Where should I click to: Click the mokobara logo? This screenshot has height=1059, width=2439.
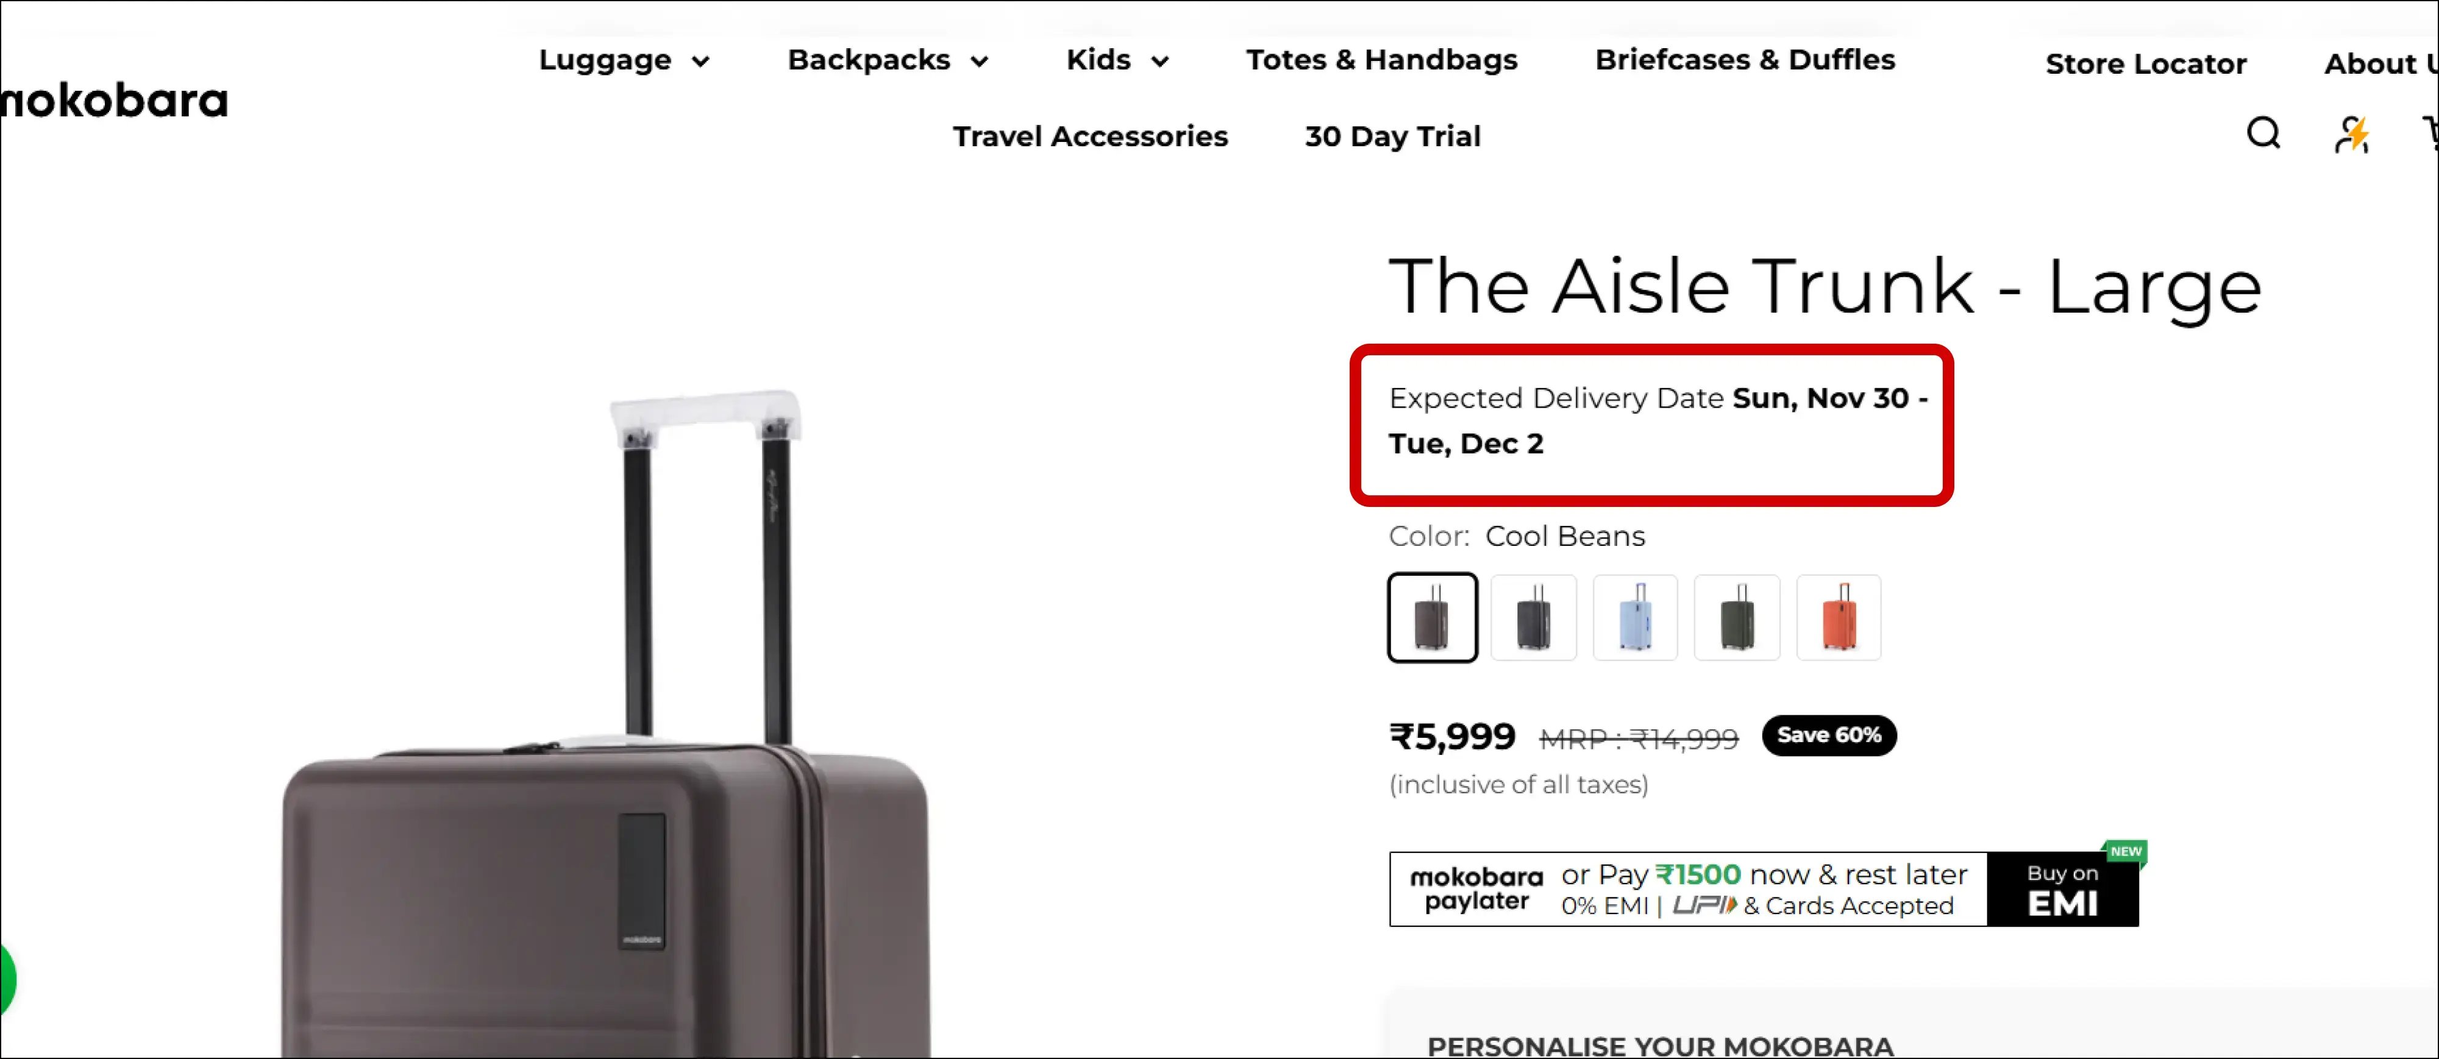(x=115, y=101)
